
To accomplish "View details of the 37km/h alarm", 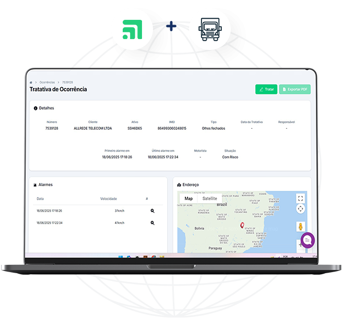I will tap(152, 211).
